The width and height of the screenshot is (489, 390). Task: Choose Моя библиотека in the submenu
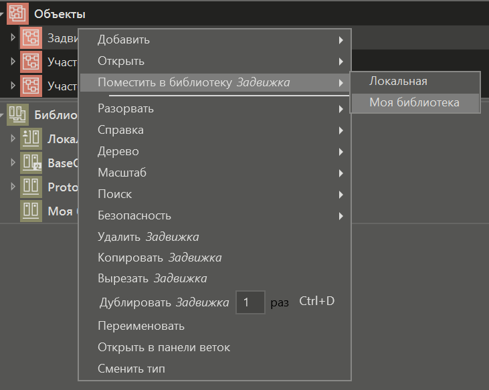414,102
